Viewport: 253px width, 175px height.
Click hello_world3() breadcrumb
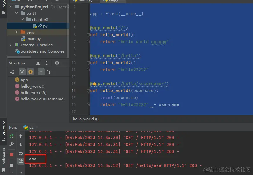click(x=86, y=119)
